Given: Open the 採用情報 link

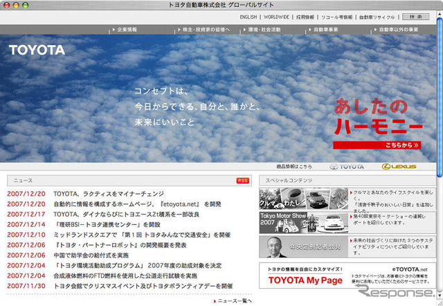Looking at the screenshot, I should pos(305,17).
